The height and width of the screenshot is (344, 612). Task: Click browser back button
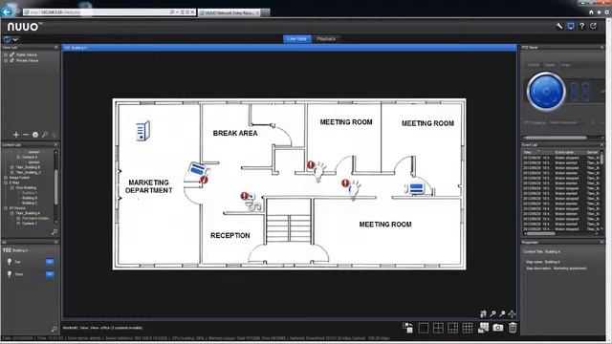7,11
